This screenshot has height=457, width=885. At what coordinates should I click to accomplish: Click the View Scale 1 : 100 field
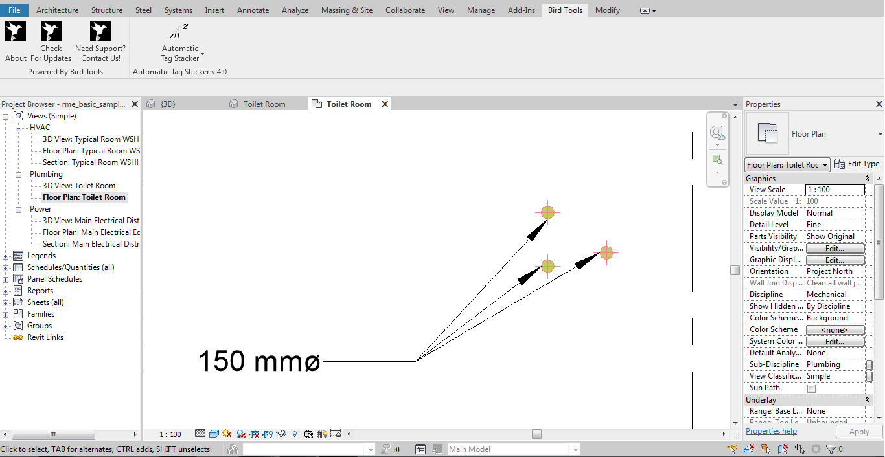coord(834,190)
